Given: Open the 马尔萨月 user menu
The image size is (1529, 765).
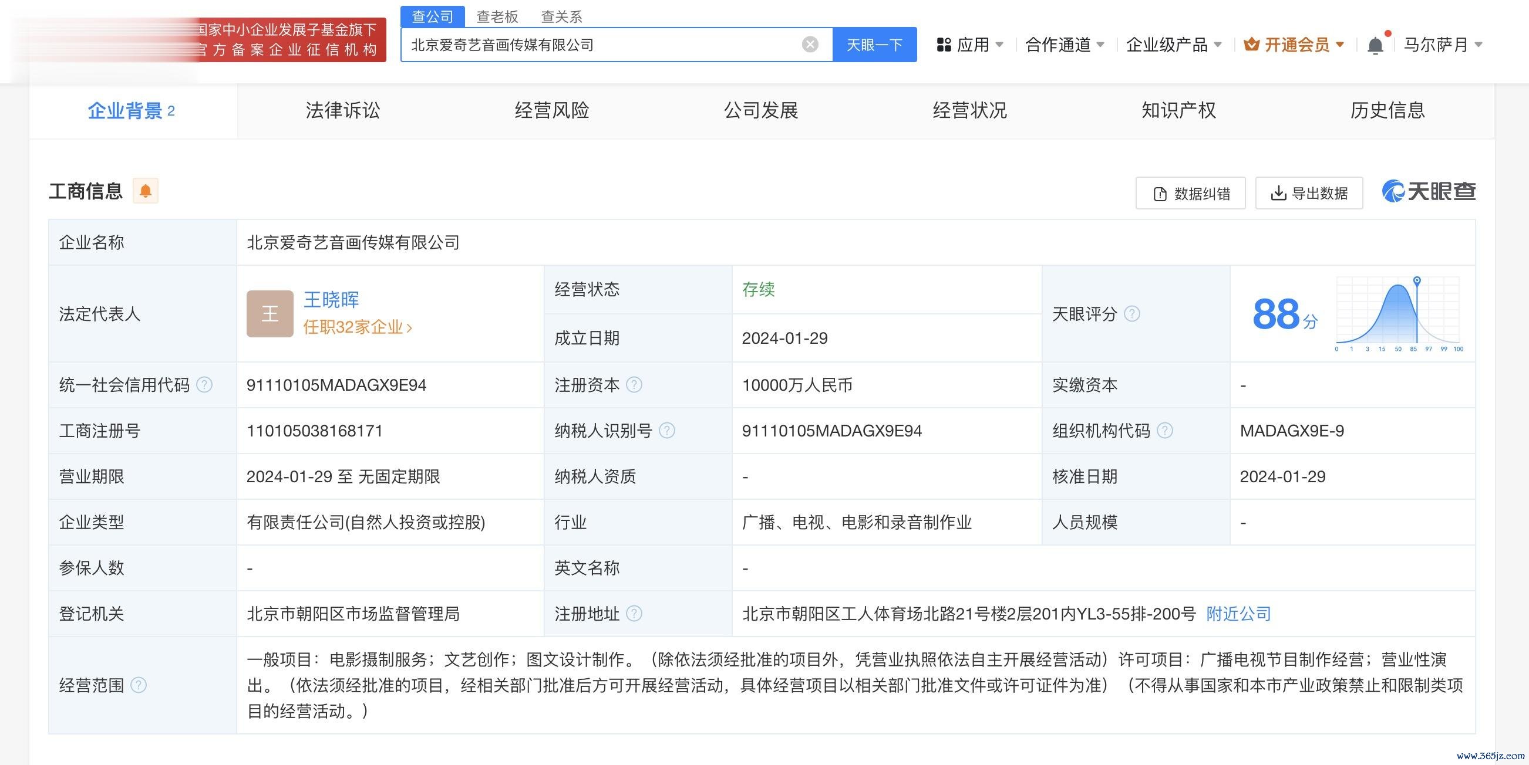Looking at the screenshot, I should 1442,45.
